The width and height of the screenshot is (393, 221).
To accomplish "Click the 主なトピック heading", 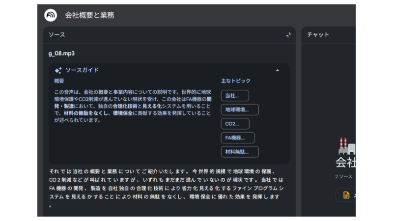I will pyautogui.click(x=235, y=81).
